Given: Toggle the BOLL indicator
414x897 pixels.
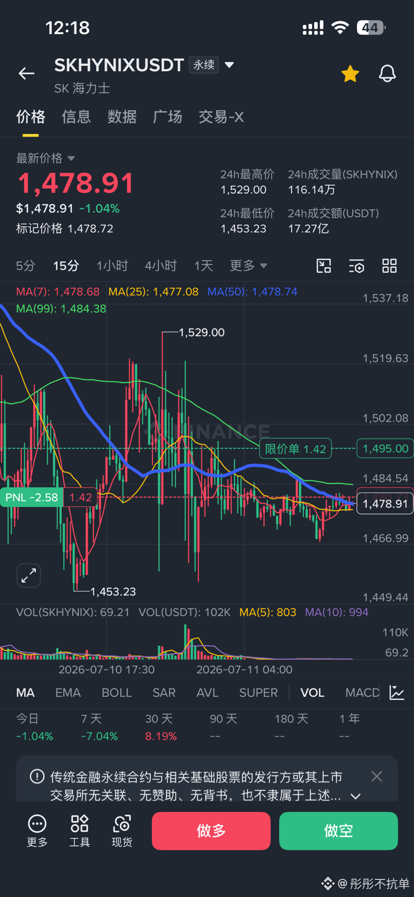Looking at the screenshot, I should pyautogui.click(x=116, y=693).
